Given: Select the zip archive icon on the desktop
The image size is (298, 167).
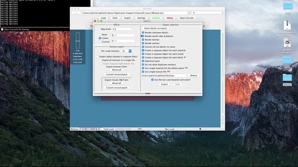Looking at the screenshot, I should (287, 25).
